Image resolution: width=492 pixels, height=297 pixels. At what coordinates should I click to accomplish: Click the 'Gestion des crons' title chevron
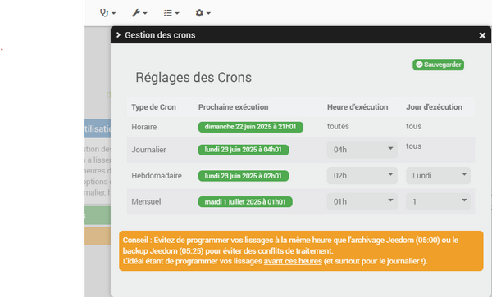click(118, 34)
